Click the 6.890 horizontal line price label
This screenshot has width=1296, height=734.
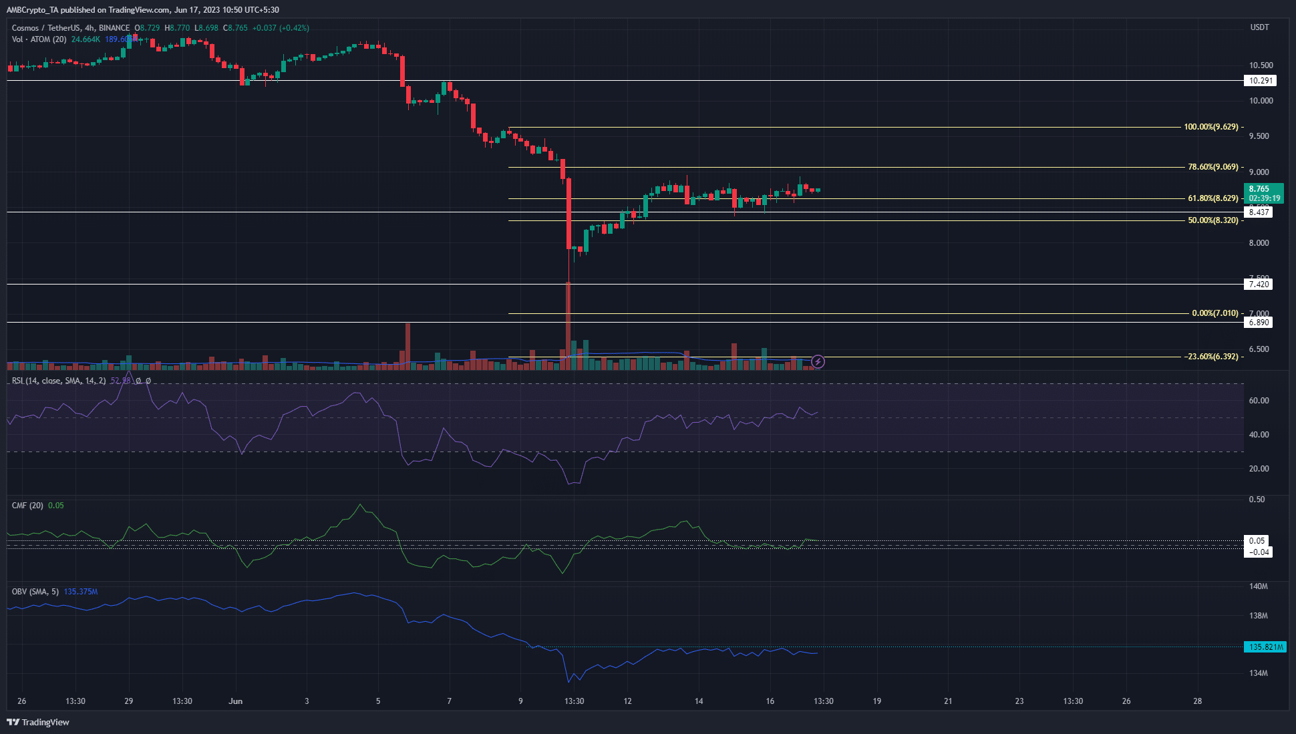coord(1259,323)
